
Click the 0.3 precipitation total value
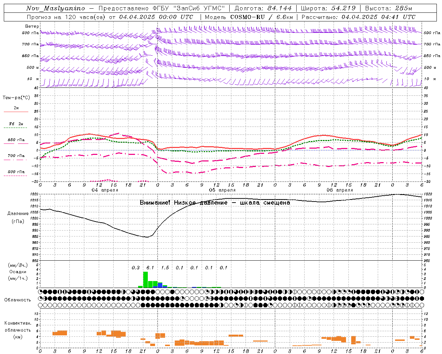(x=136, y=268)
